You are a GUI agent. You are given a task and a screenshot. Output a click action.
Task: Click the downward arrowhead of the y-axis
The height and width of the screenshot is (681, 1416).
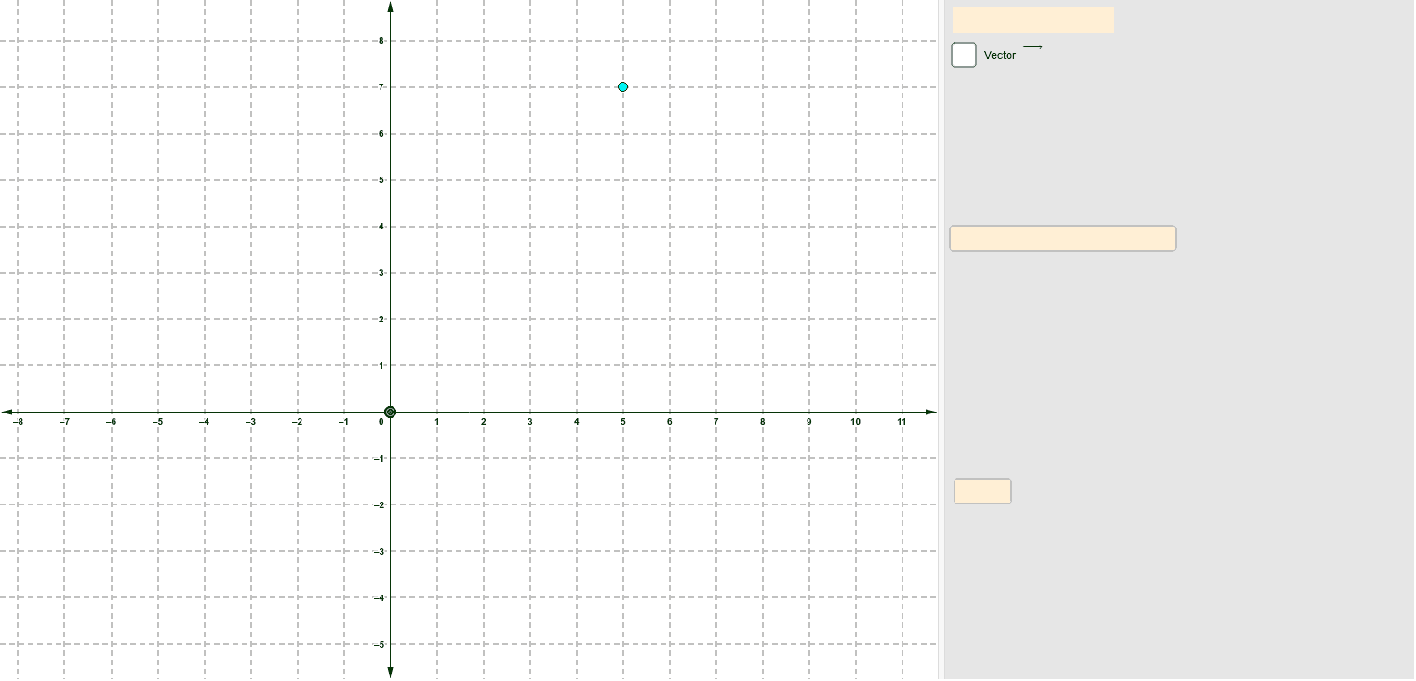click(391, 672)
